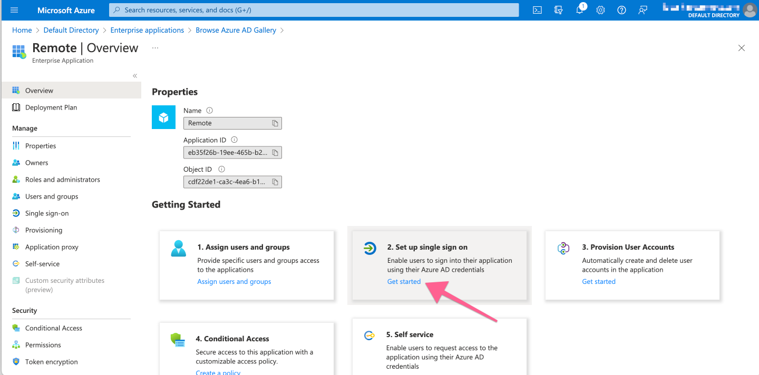This screenshot has height=375, width=759.
Task: Open portal settings gear
Action: tap(600, 10)
